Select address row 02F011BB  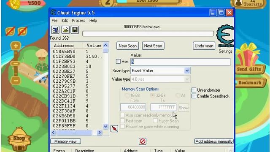(77, 121)
